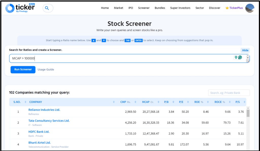This screenshot has width=260, height=151.
Task: Run the screener query
Action: click(23, 69)
